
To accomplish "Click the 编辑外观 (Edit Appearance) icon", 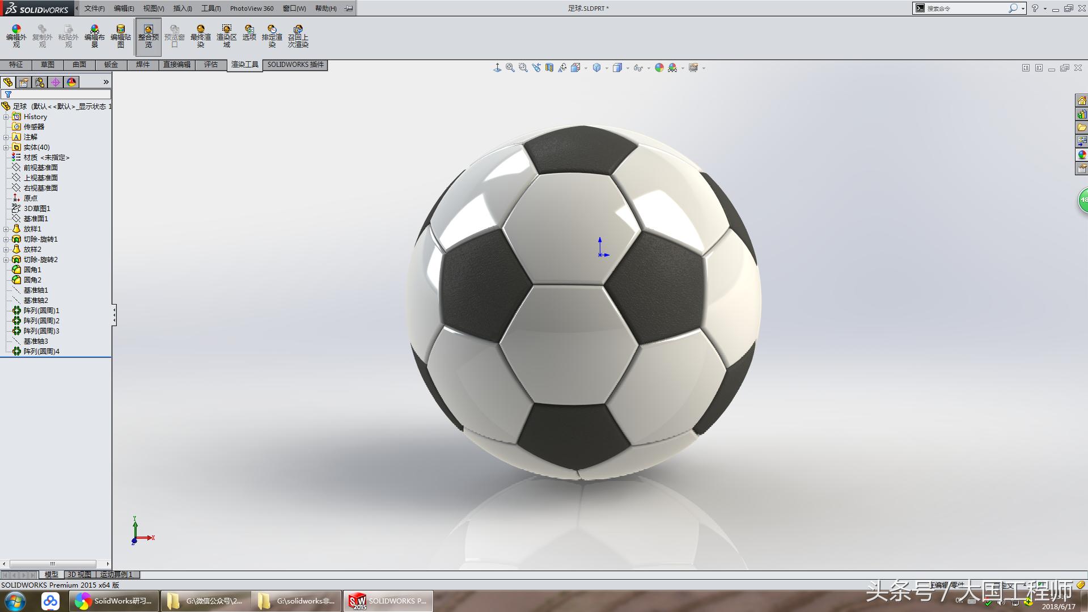I will (x=16, y=36).
